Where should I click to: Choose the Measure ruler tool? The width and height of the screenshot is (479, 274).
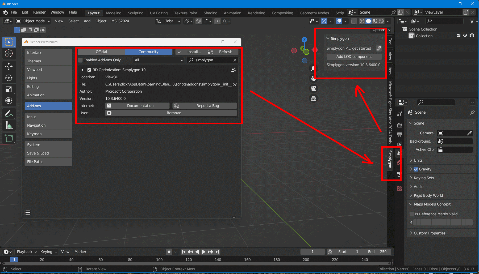tap(9, 125)
